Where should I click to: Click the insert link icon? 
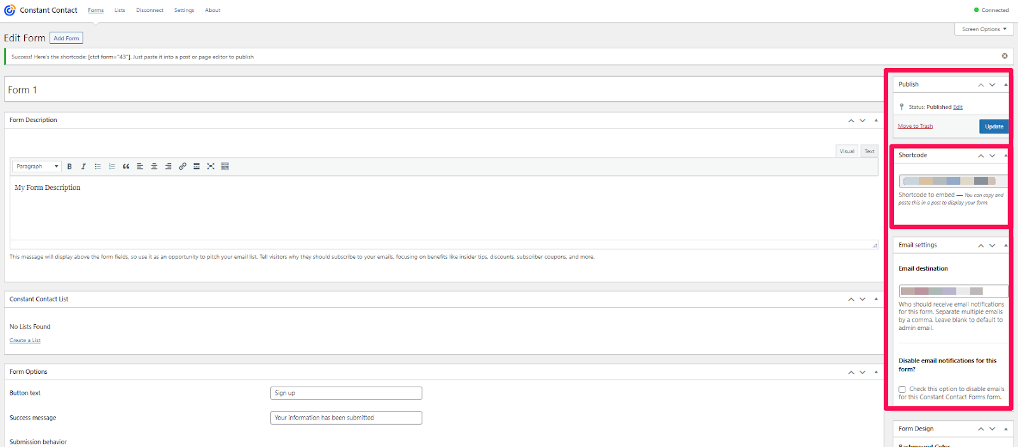click(x=183, y=167)
